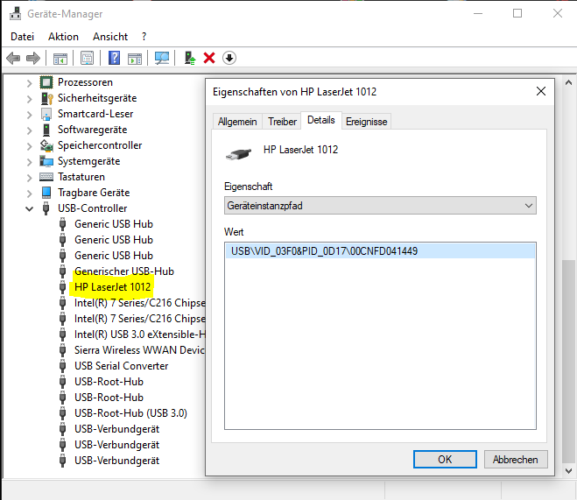Expand the Tragbare Geräte node
Viewport: 577px width, 500px height.
[x=30, y=194]
